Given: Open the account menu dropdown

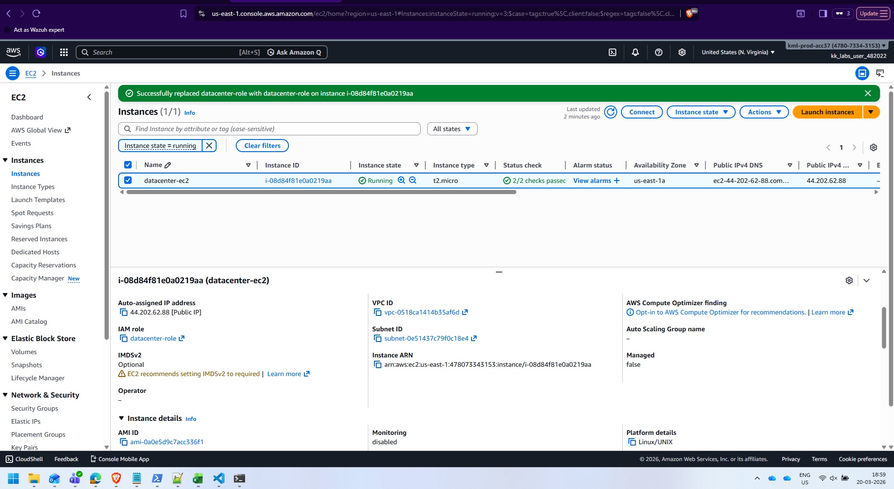Looking at the screenshot, I should pos(837,46).
